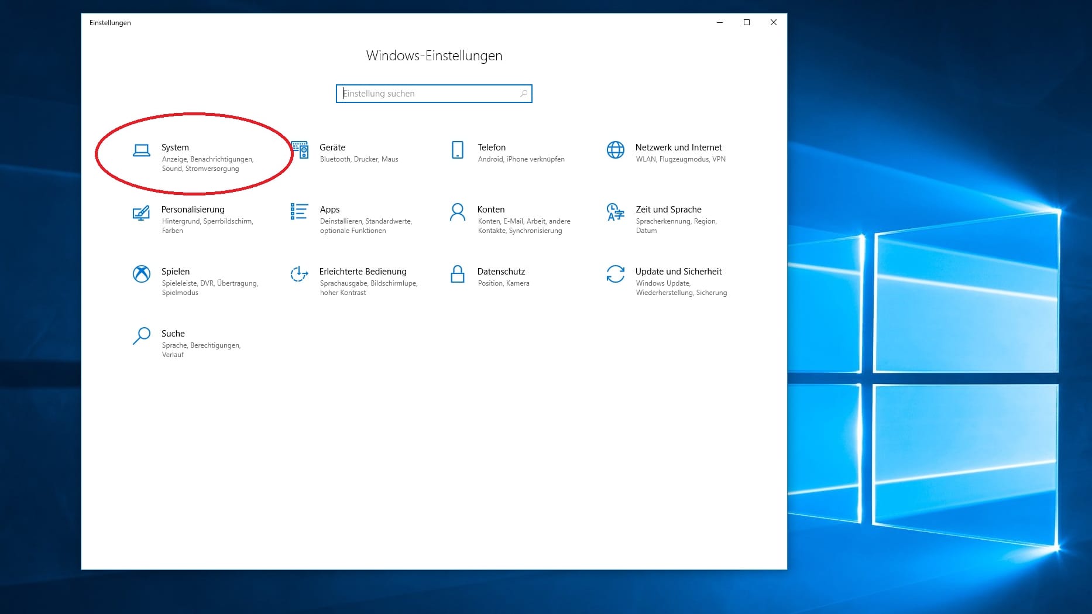Click the Erleichterte Bedienung clock icon
Viewport: 1092px width, 614px height.
point(299,274)
